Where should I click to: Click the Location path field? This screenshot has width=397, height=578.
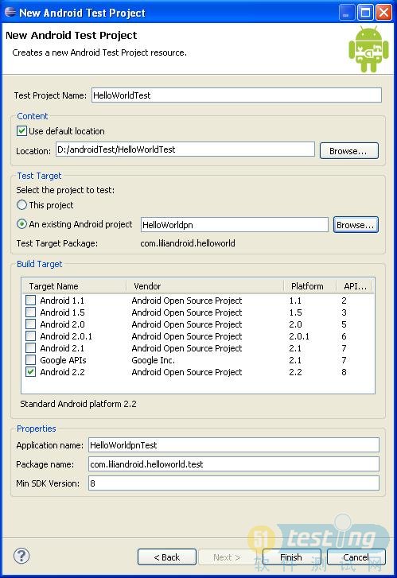click(185, 149)
